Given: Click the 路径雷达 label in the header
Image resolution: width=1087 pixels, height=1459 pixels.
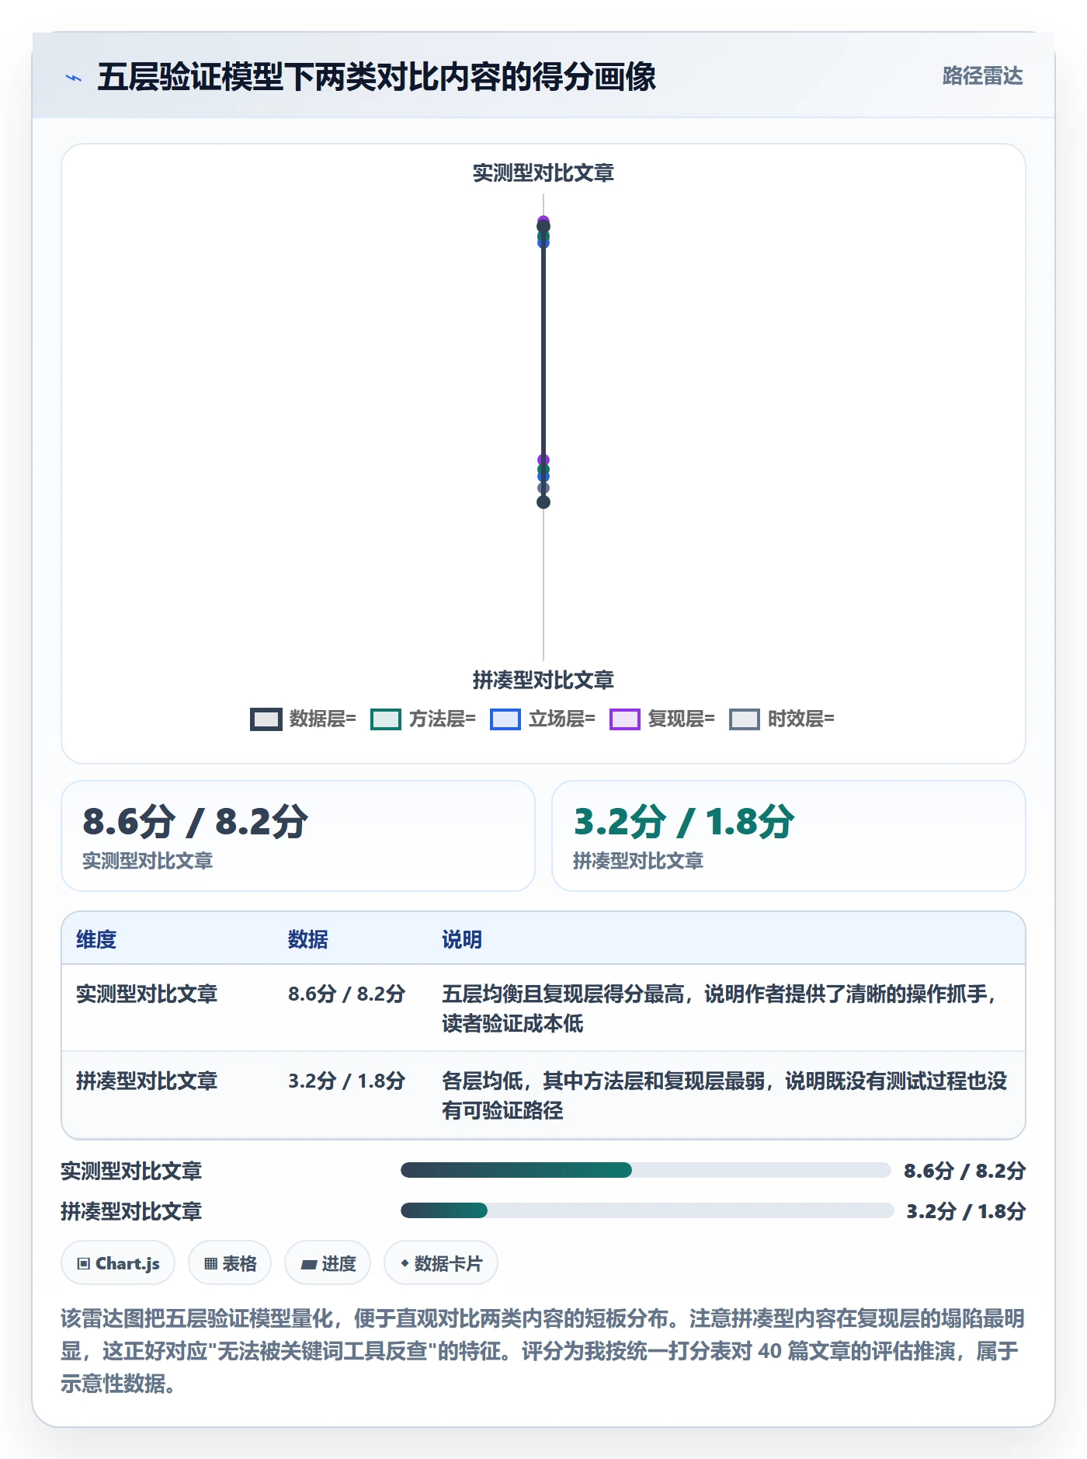Looking at the screenshot, I should point(982,76).
